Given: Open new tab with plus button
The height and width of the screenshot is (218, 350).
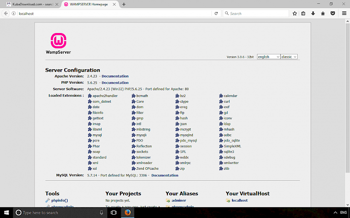Looking at the screenshot, I should (x=124, y=4).
